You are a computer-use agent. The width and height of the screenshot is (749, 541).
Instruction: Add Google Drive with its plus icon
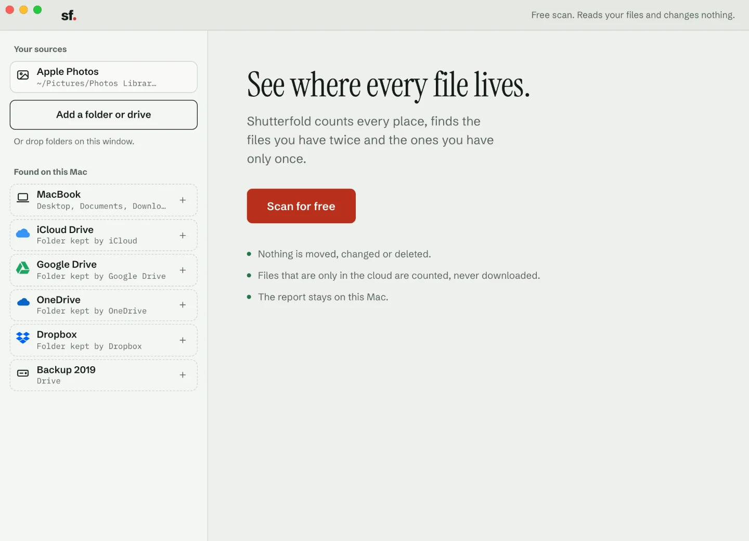(x=183, y=270)
